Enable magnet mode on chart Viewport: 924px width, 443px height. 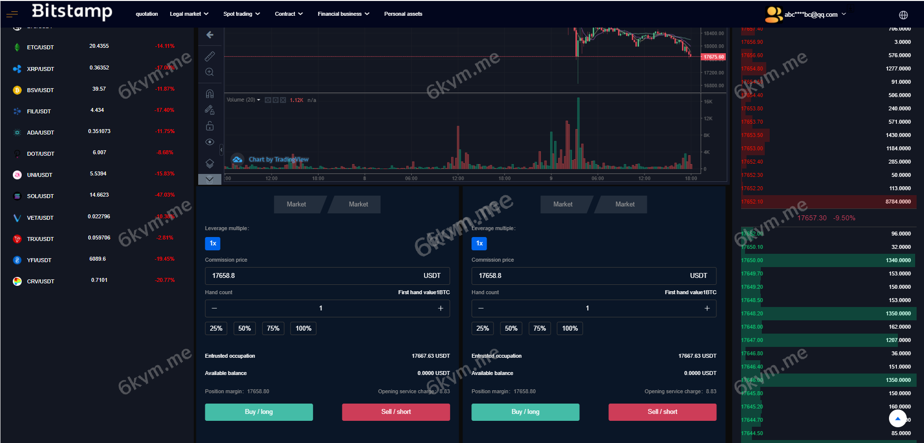[x=210, y=94]
